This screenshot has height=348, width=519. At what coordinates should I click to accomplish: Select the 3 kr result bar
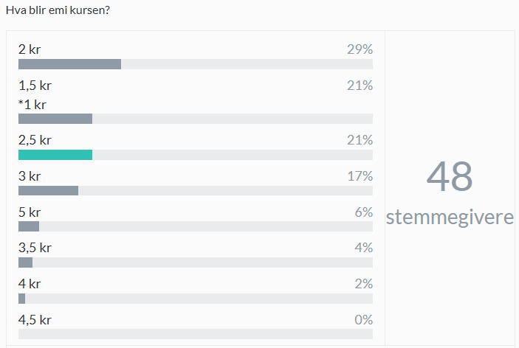196,190
